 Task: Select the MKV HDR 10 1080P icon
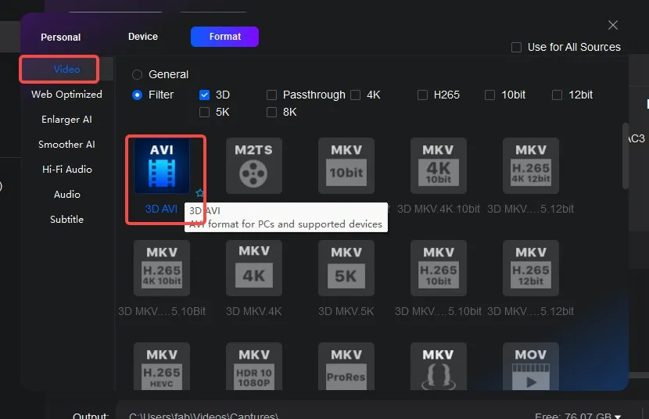(254, 367)
